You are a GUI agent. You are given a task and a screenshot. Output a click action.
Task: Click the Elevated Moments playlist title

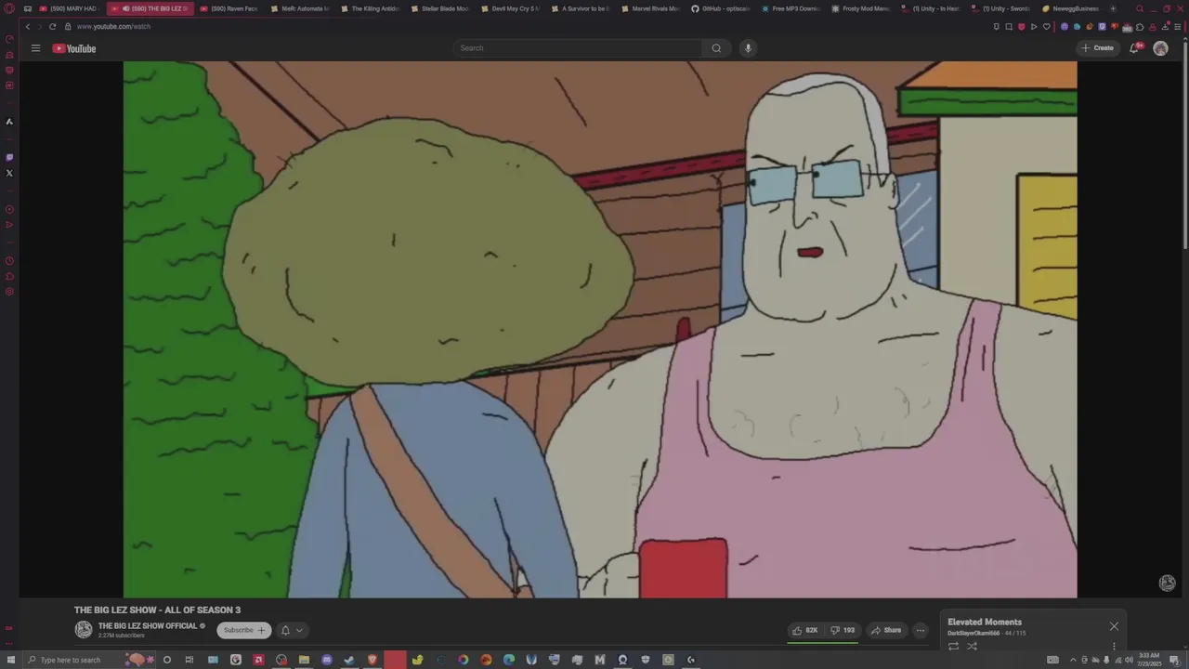[x=985, y=623]
